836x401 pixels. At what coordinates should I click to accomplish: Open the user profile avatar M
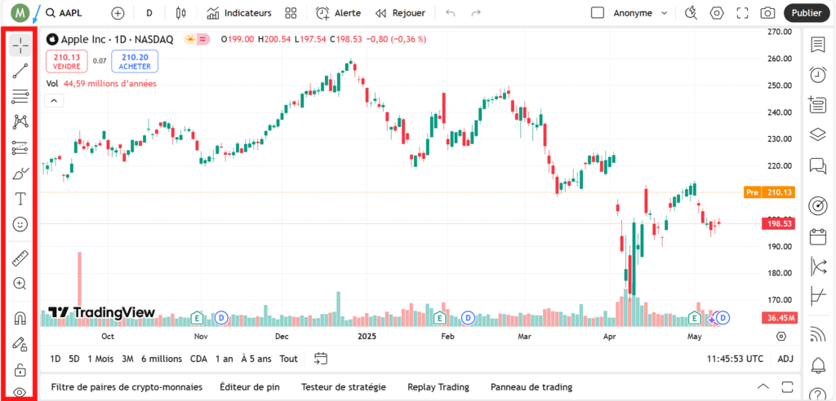(20, 13)
